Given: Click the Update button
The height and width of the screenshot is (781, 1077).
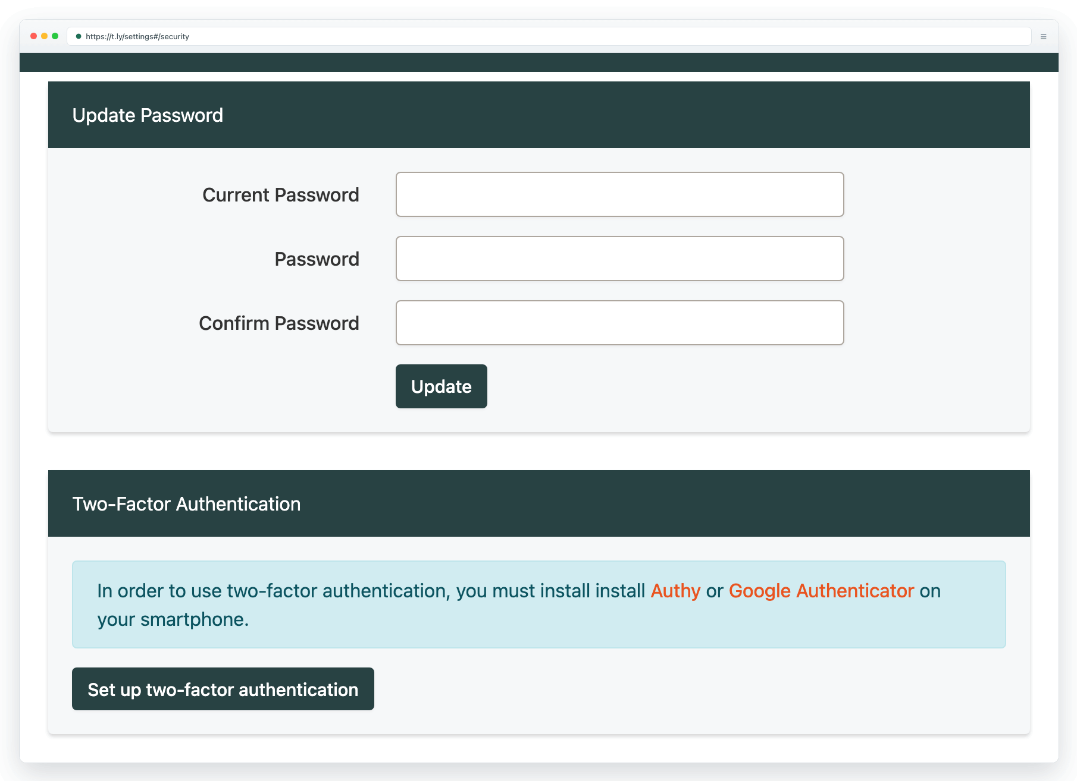Looking at the screenshot, I should [x=441, y=386].
